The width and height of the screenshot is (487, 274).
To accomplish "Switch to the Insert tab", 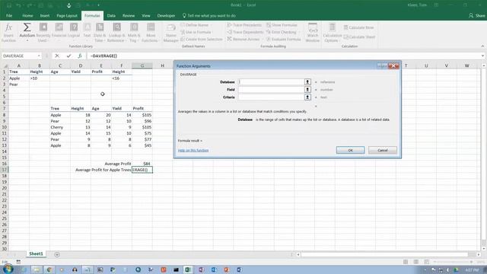I will click(x=44, y=15).
